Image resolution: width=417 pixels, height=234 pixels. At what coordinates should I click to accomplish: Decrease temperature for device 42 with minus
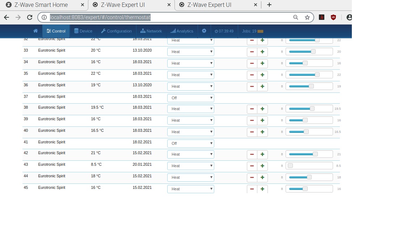pyautogui.click(x=252, y=154)
